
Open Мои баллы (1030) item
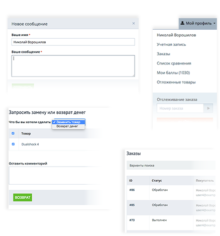click(173, 72)
